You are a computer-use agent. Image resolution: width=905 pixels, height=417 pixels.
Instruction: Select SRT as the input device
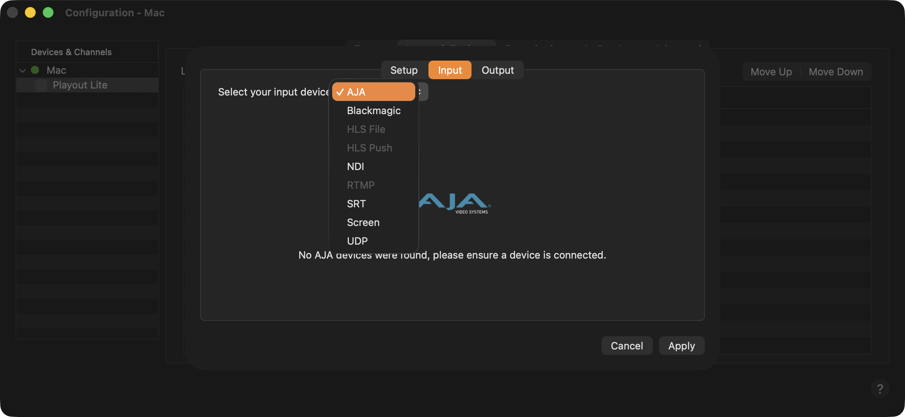click(x=374, y=204)
